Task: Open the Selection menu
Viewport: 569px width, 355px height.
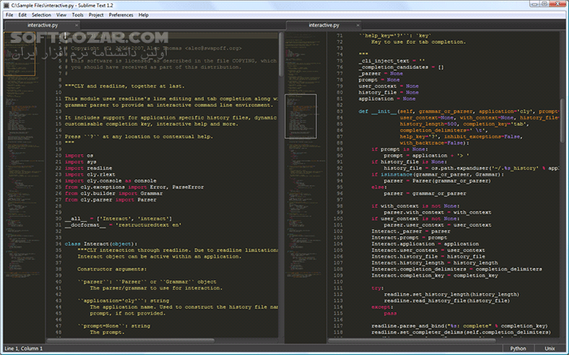Action: click(x=41, y=15)
